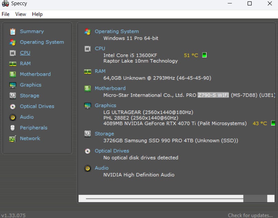The width and height of the screenshot is (278, 218).
Task: Show Peripherals section from sidebar
Action: point(34,128)
